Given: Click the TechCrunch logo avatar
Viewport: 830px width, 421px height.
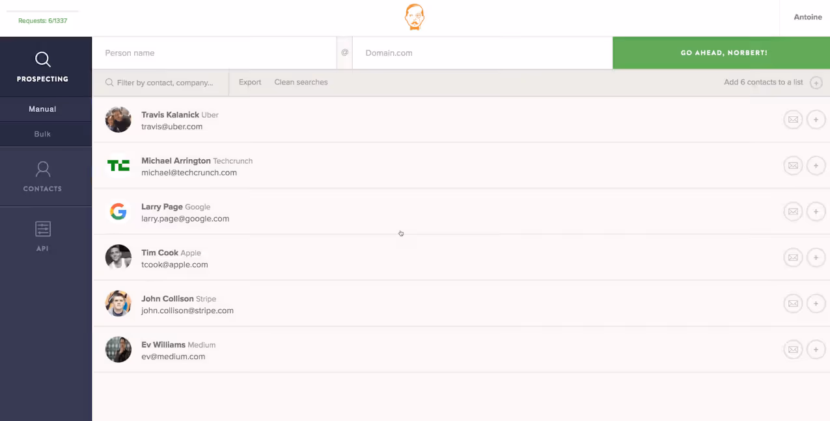Looking at the screenshot, I should click(x=118, y=166).
